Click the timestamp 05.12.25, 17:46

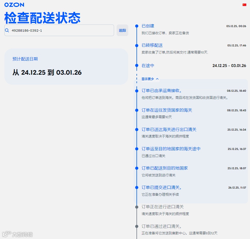[237, 46]
